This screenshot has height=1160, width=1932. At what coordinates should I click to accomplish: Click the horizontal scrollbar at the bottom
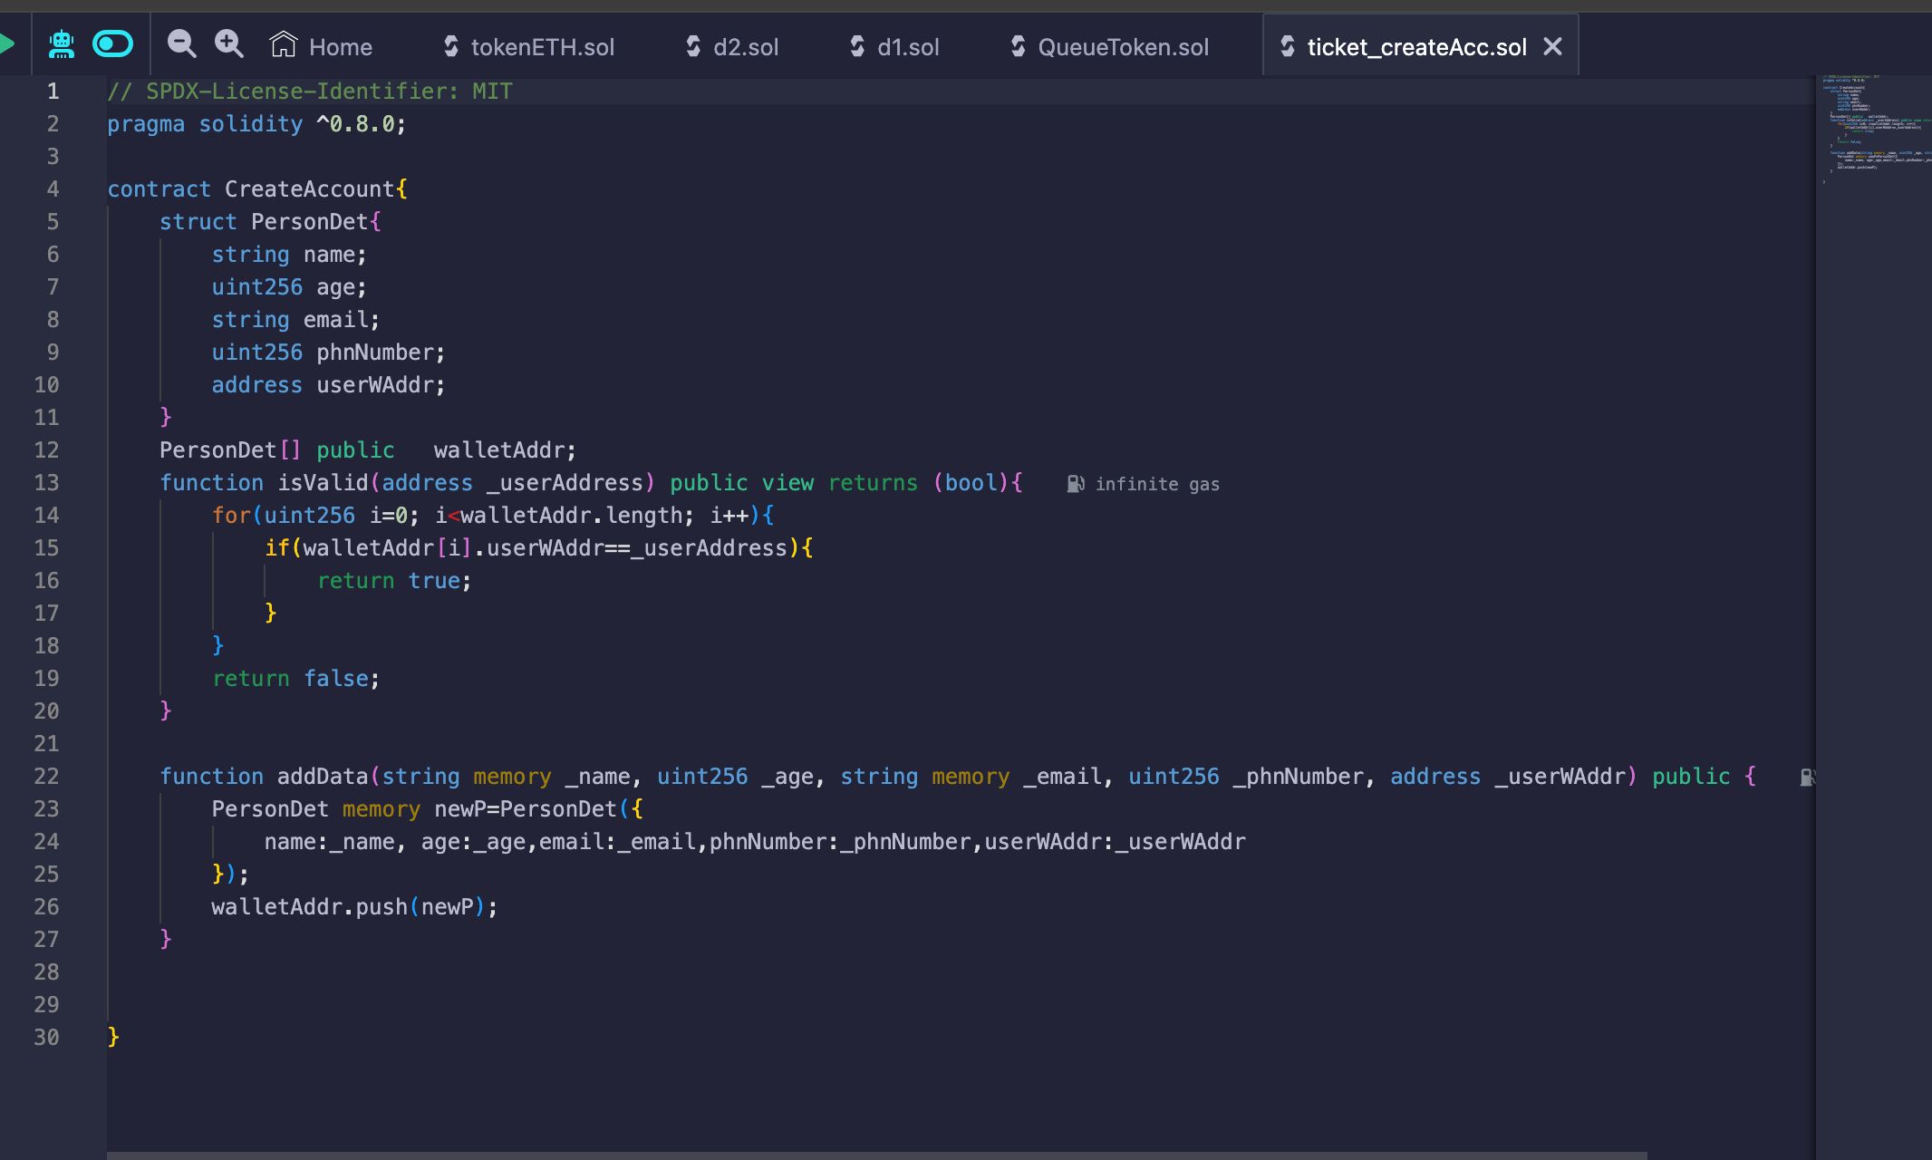[x=876, y=1155]
